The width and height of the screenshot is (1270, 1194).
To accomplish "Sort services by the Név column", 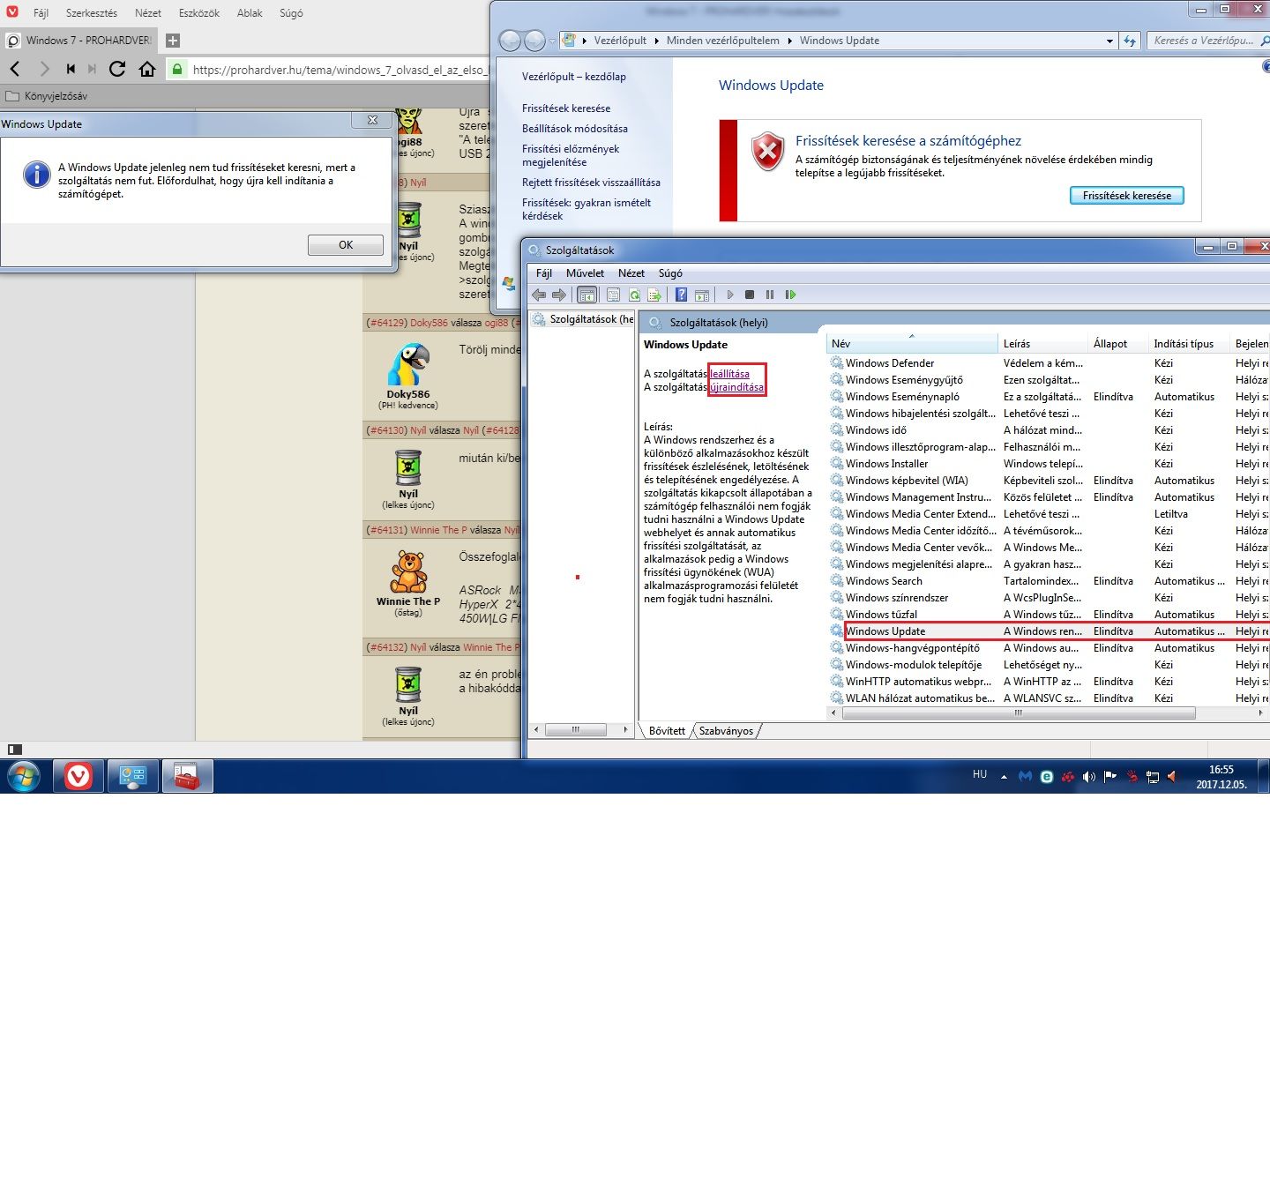I will (x=912, y=344).
